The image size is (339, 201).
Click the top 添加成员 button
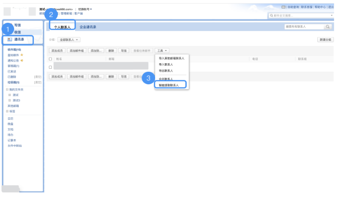[x=57, y=51]
